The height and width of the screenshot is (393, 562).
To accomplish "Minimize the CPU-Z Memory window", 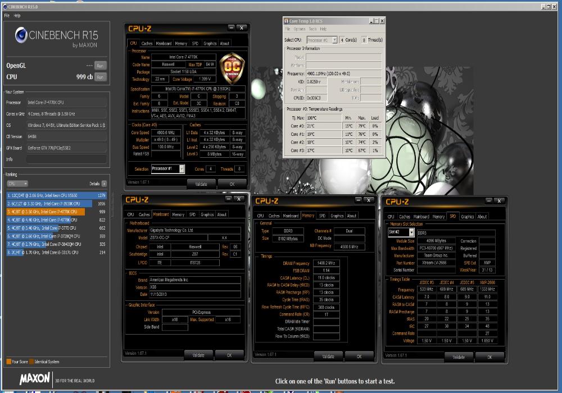I will coord(358,200).
